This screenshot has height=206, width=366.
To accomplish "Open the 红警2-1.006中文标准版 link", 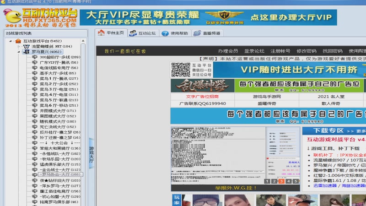I will [x=338, y=175].
